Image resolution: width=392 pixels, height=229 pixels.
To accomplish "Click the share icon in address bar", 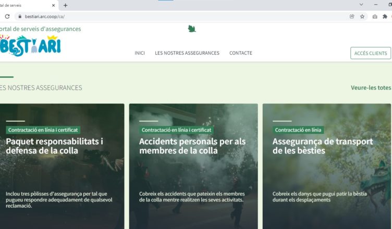I will [x=352, y=17].
